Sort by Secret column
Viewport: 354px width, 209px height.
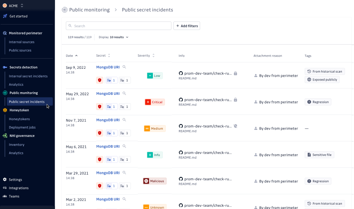pyautogui.click(x=103, y=56)
